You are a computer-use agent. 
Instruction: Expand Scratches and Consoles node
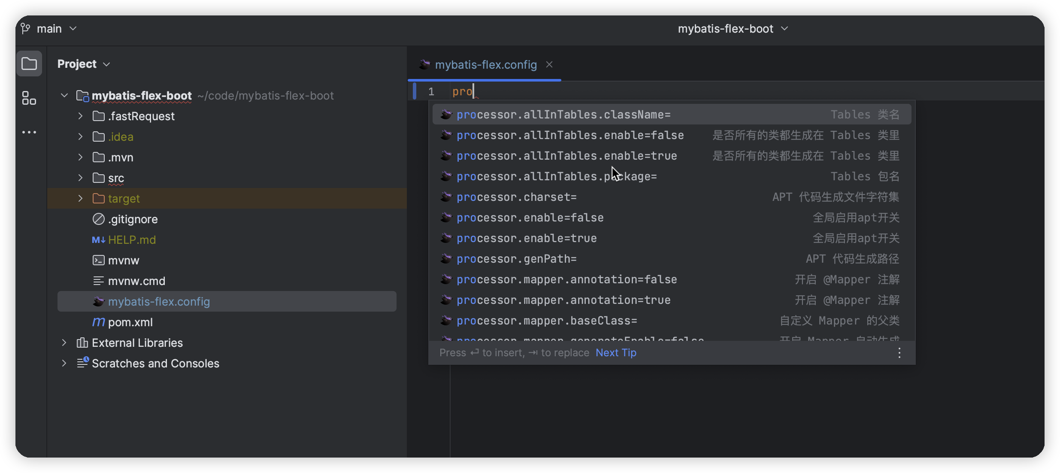pyautogui.click(x=64, y=363)
